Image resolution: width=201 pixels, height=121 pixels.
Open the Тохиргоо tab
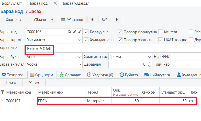coord(13,75)
